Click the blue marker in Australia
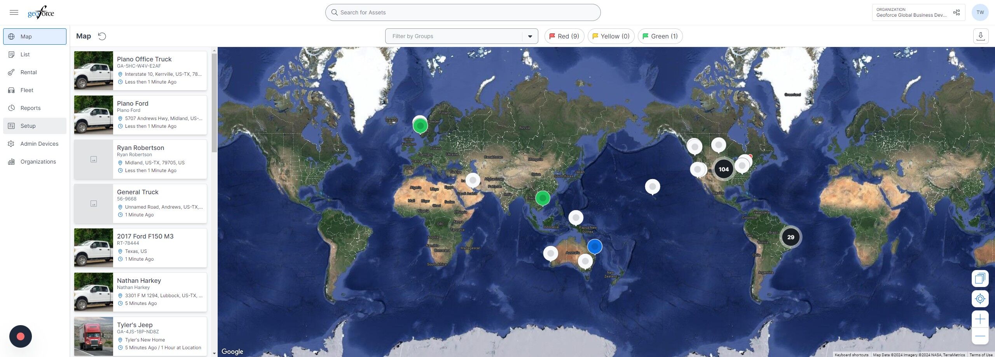 595,246
